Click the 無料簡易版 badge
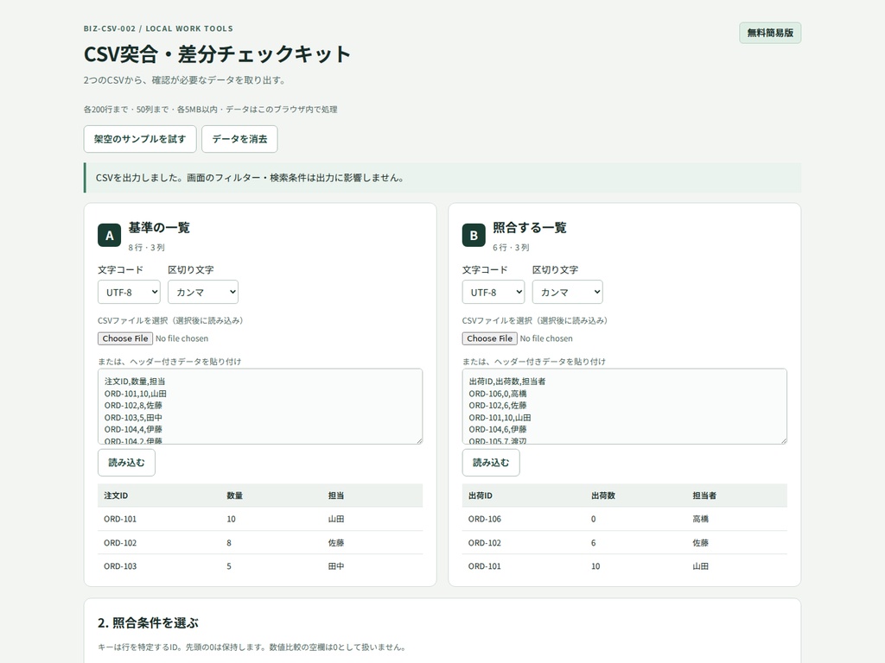The width and height of the screenshot is (885, 663). pyautogui.click(x=770, y=33)
